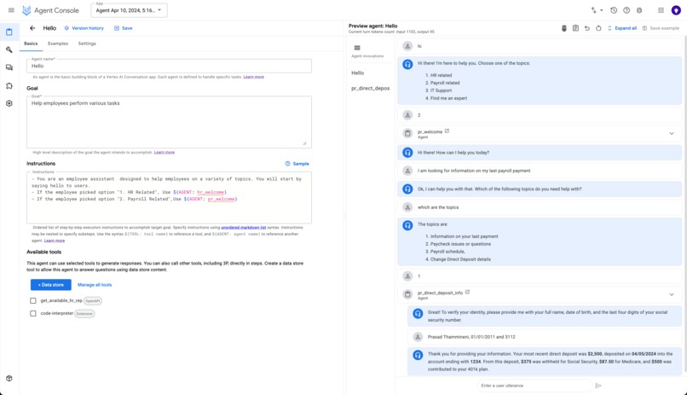Open unordered markdown list link
This screenshot has height=395, width=687.
(x=244, y=228)
